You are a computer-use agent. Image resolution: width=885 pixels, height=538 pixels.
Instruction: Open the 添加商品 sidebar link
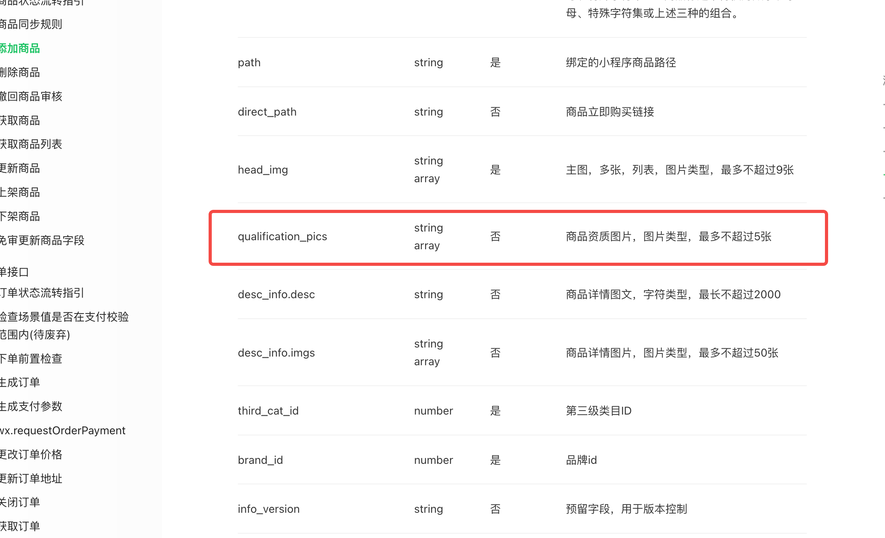coord(20,49)
